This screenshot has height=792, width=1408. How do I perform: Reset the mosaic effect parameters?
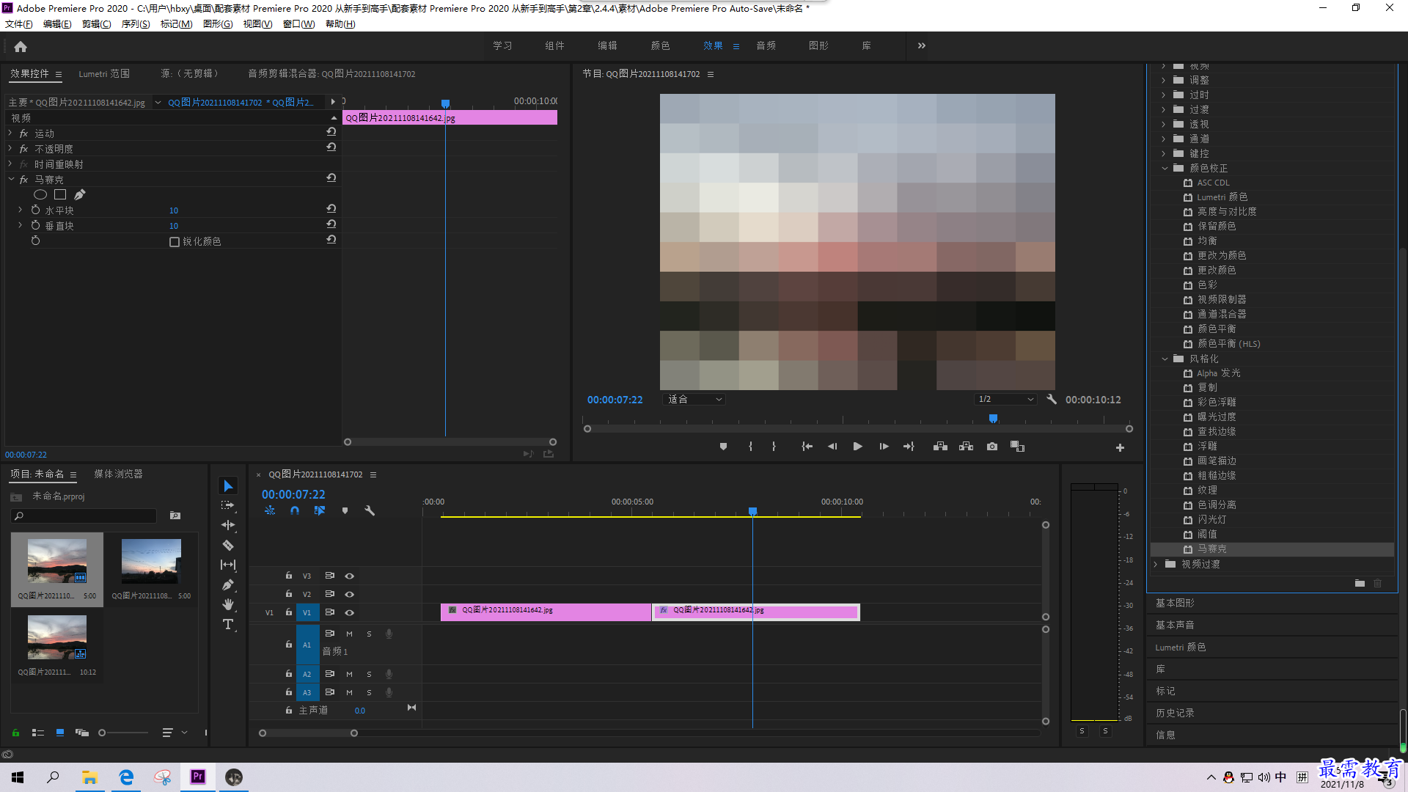click(x=331, y=178)
